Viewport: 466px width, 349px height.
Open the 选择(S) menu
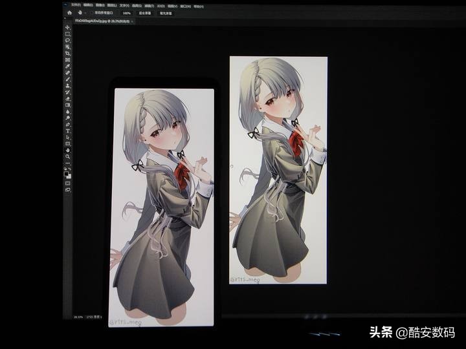(137, 6)
